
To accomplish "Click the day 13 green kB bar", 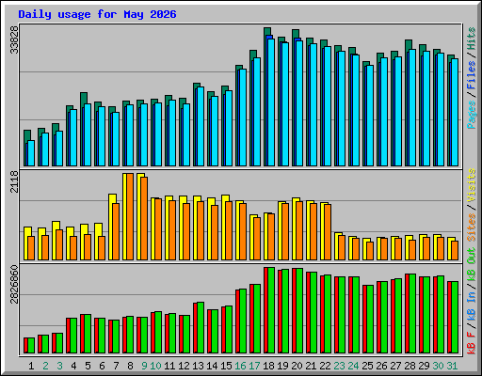I will click(x=201, y=328).
